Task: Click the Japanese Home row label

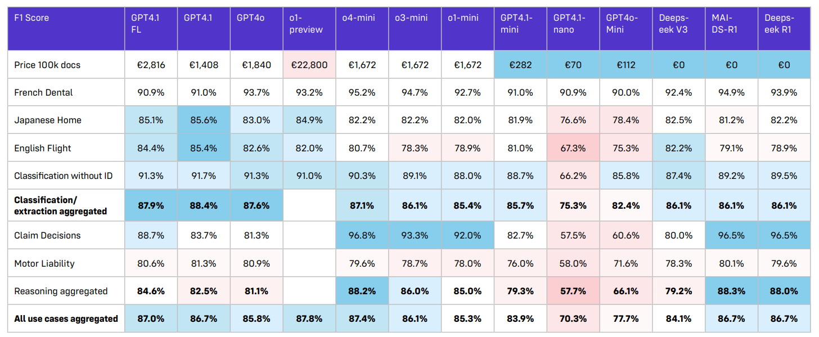Action: coord(48,120)
